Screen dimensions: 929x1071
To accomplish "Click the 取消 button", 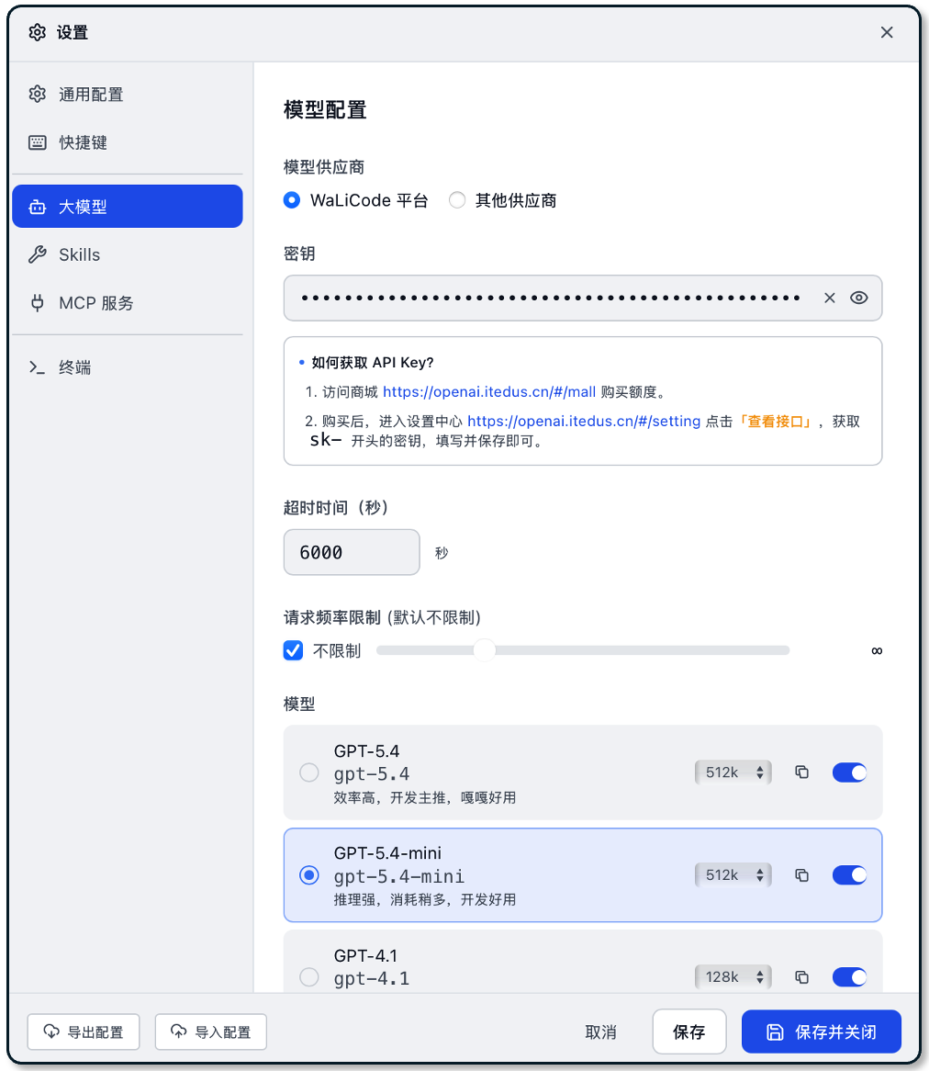I will 600,1032.
